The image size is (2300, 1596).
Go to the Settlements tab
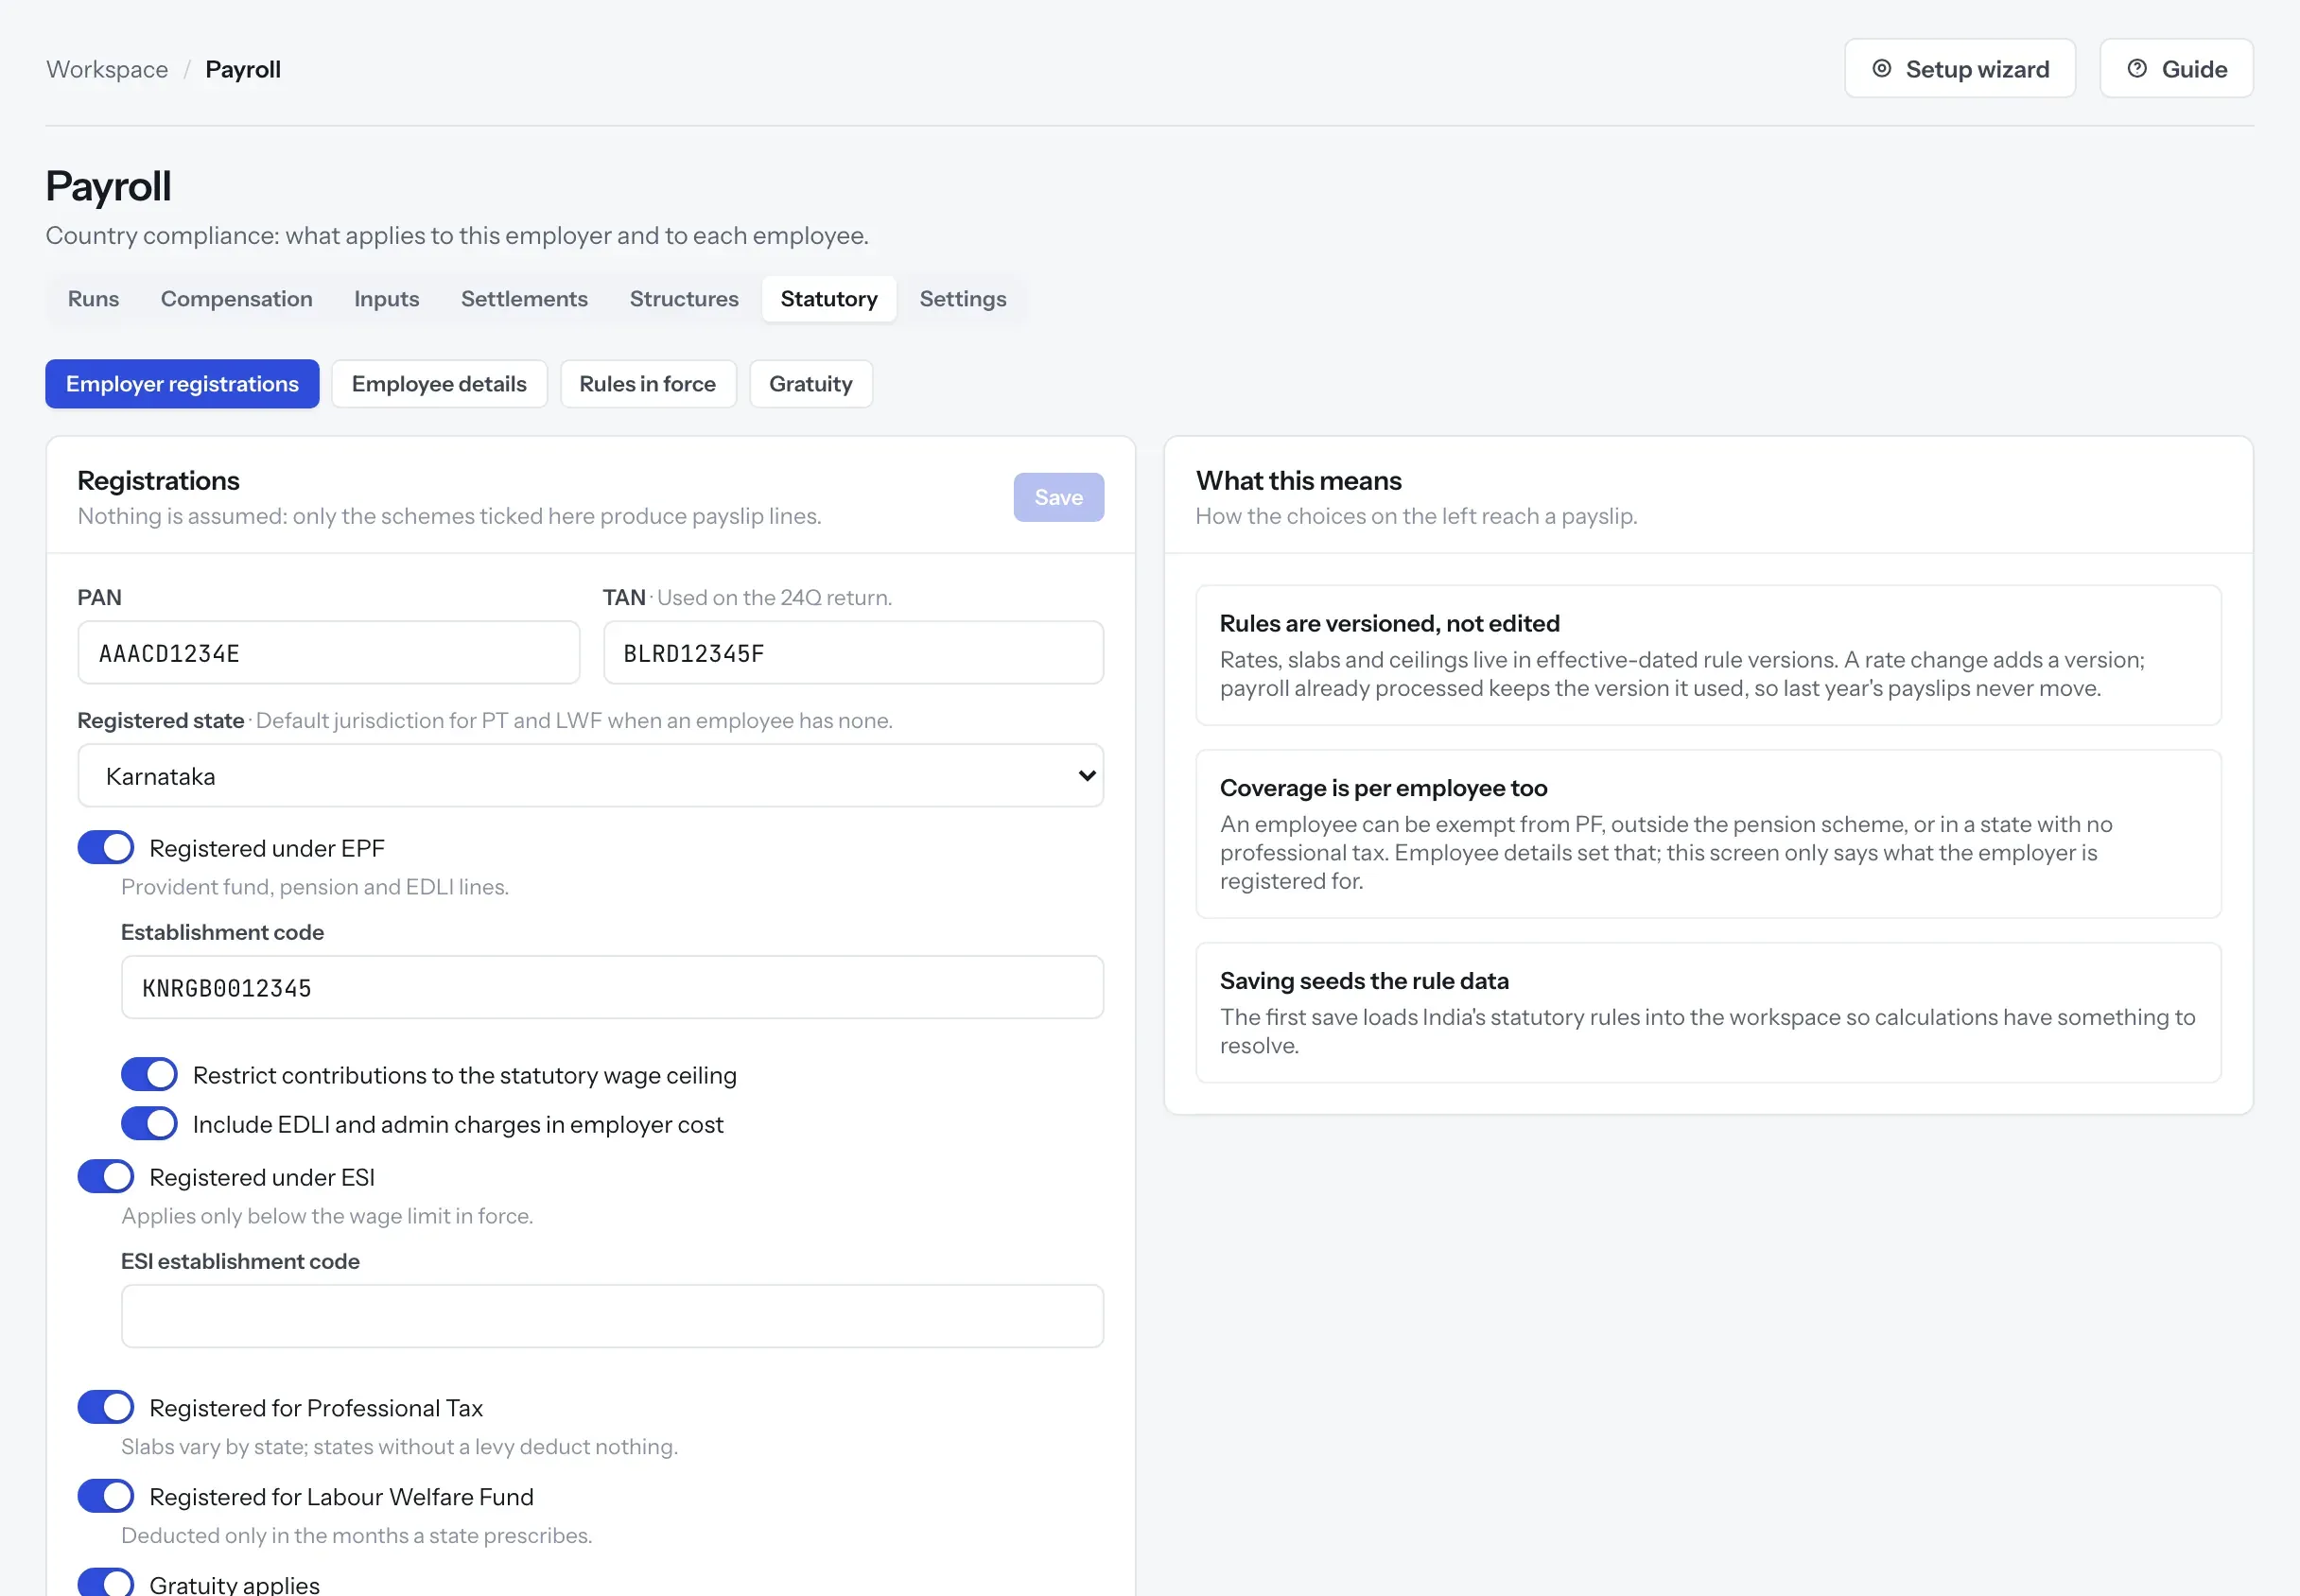(524, 299)
